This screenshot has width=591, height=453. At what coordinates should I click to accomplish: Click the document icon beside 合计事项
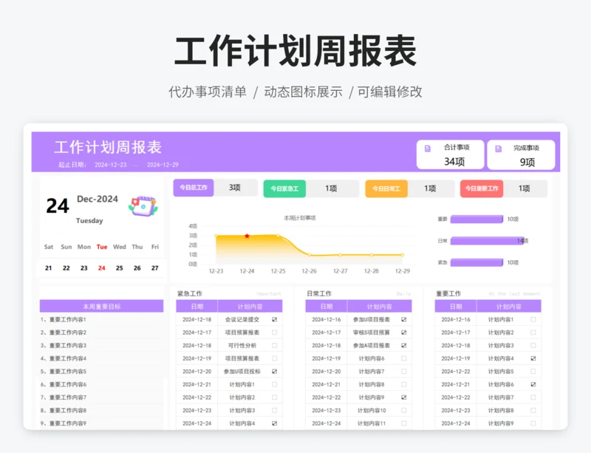click(427, 146)
